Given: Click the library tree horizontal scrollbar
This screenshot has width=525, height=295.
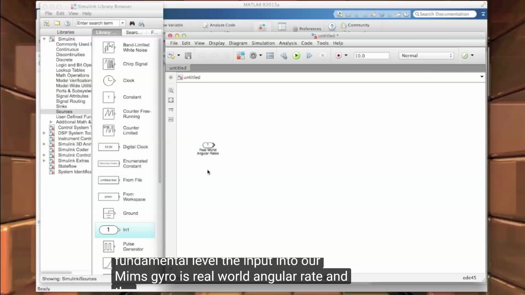Looking at the screenshot, I should (56, 273).
